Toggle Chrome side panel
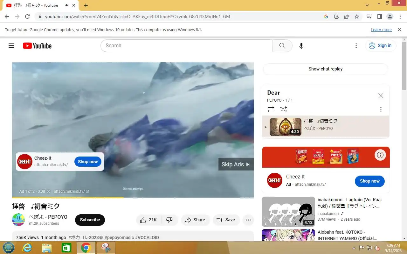Image resolution: width=407 pixels, height=254 pixels. pos(379,17)
